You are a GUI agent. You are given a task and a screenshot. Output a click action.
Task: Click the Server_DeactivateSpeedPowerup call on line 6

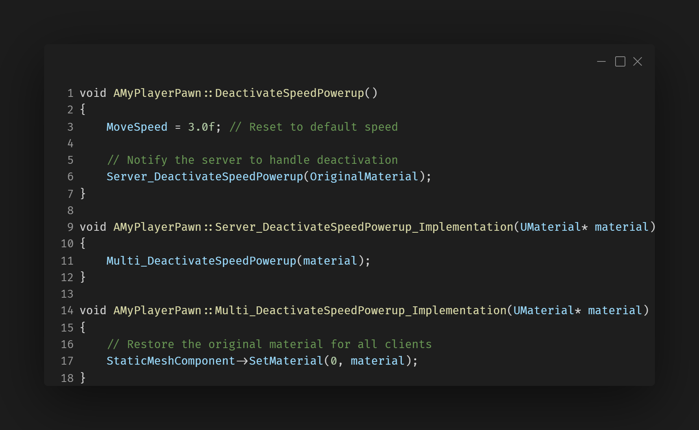pos(205,177)
